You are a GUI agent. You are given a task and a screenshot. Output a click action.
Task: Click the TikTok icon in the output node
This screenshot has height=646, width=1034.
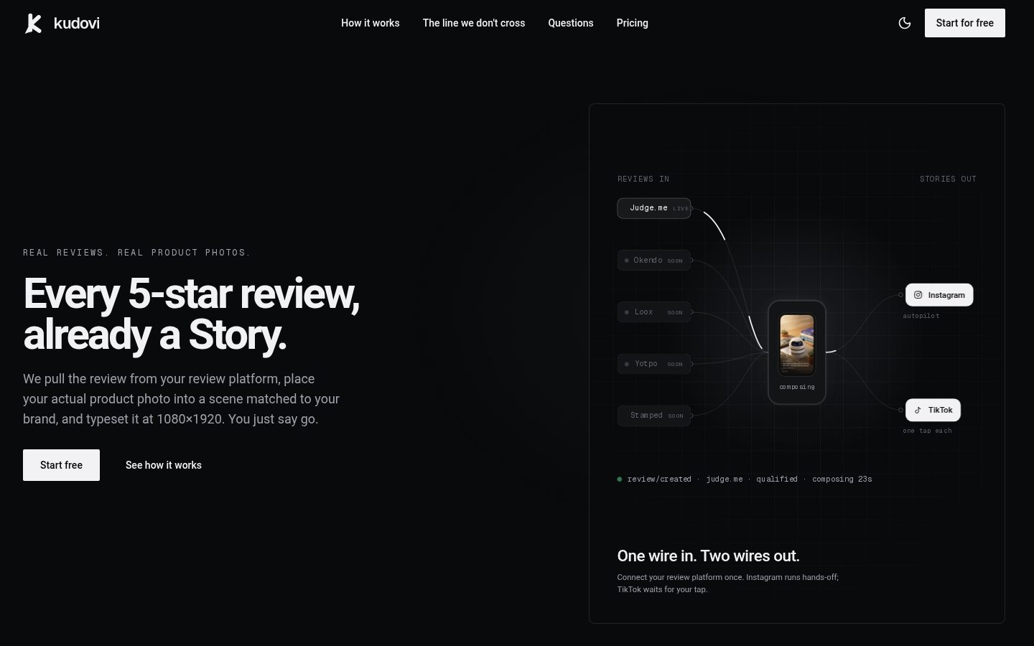click(918, 411)
